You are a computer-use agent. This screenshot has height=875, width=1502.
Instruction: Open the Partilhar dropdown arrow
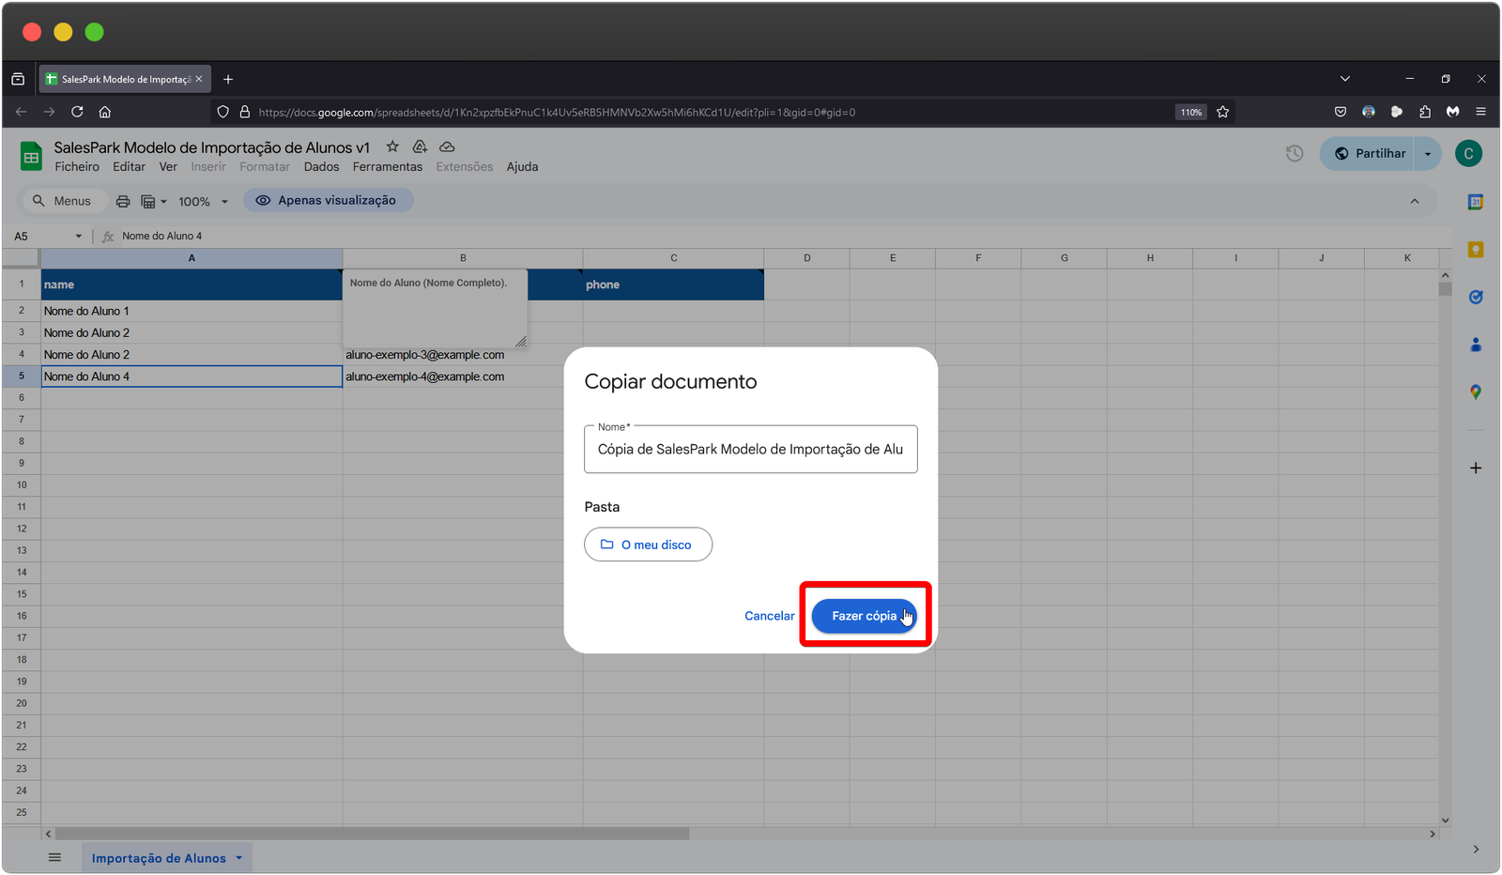pyautogui.click(x=1428, y=154)
